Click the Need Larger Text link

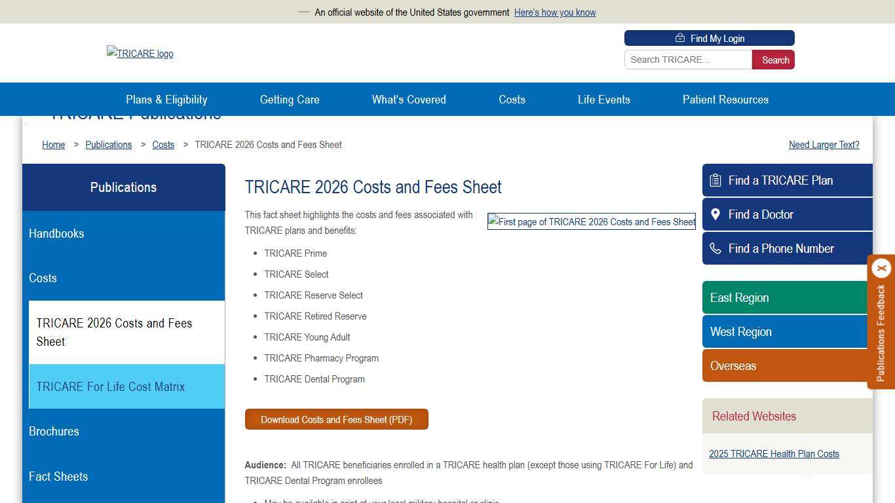(x=824, y=145)
